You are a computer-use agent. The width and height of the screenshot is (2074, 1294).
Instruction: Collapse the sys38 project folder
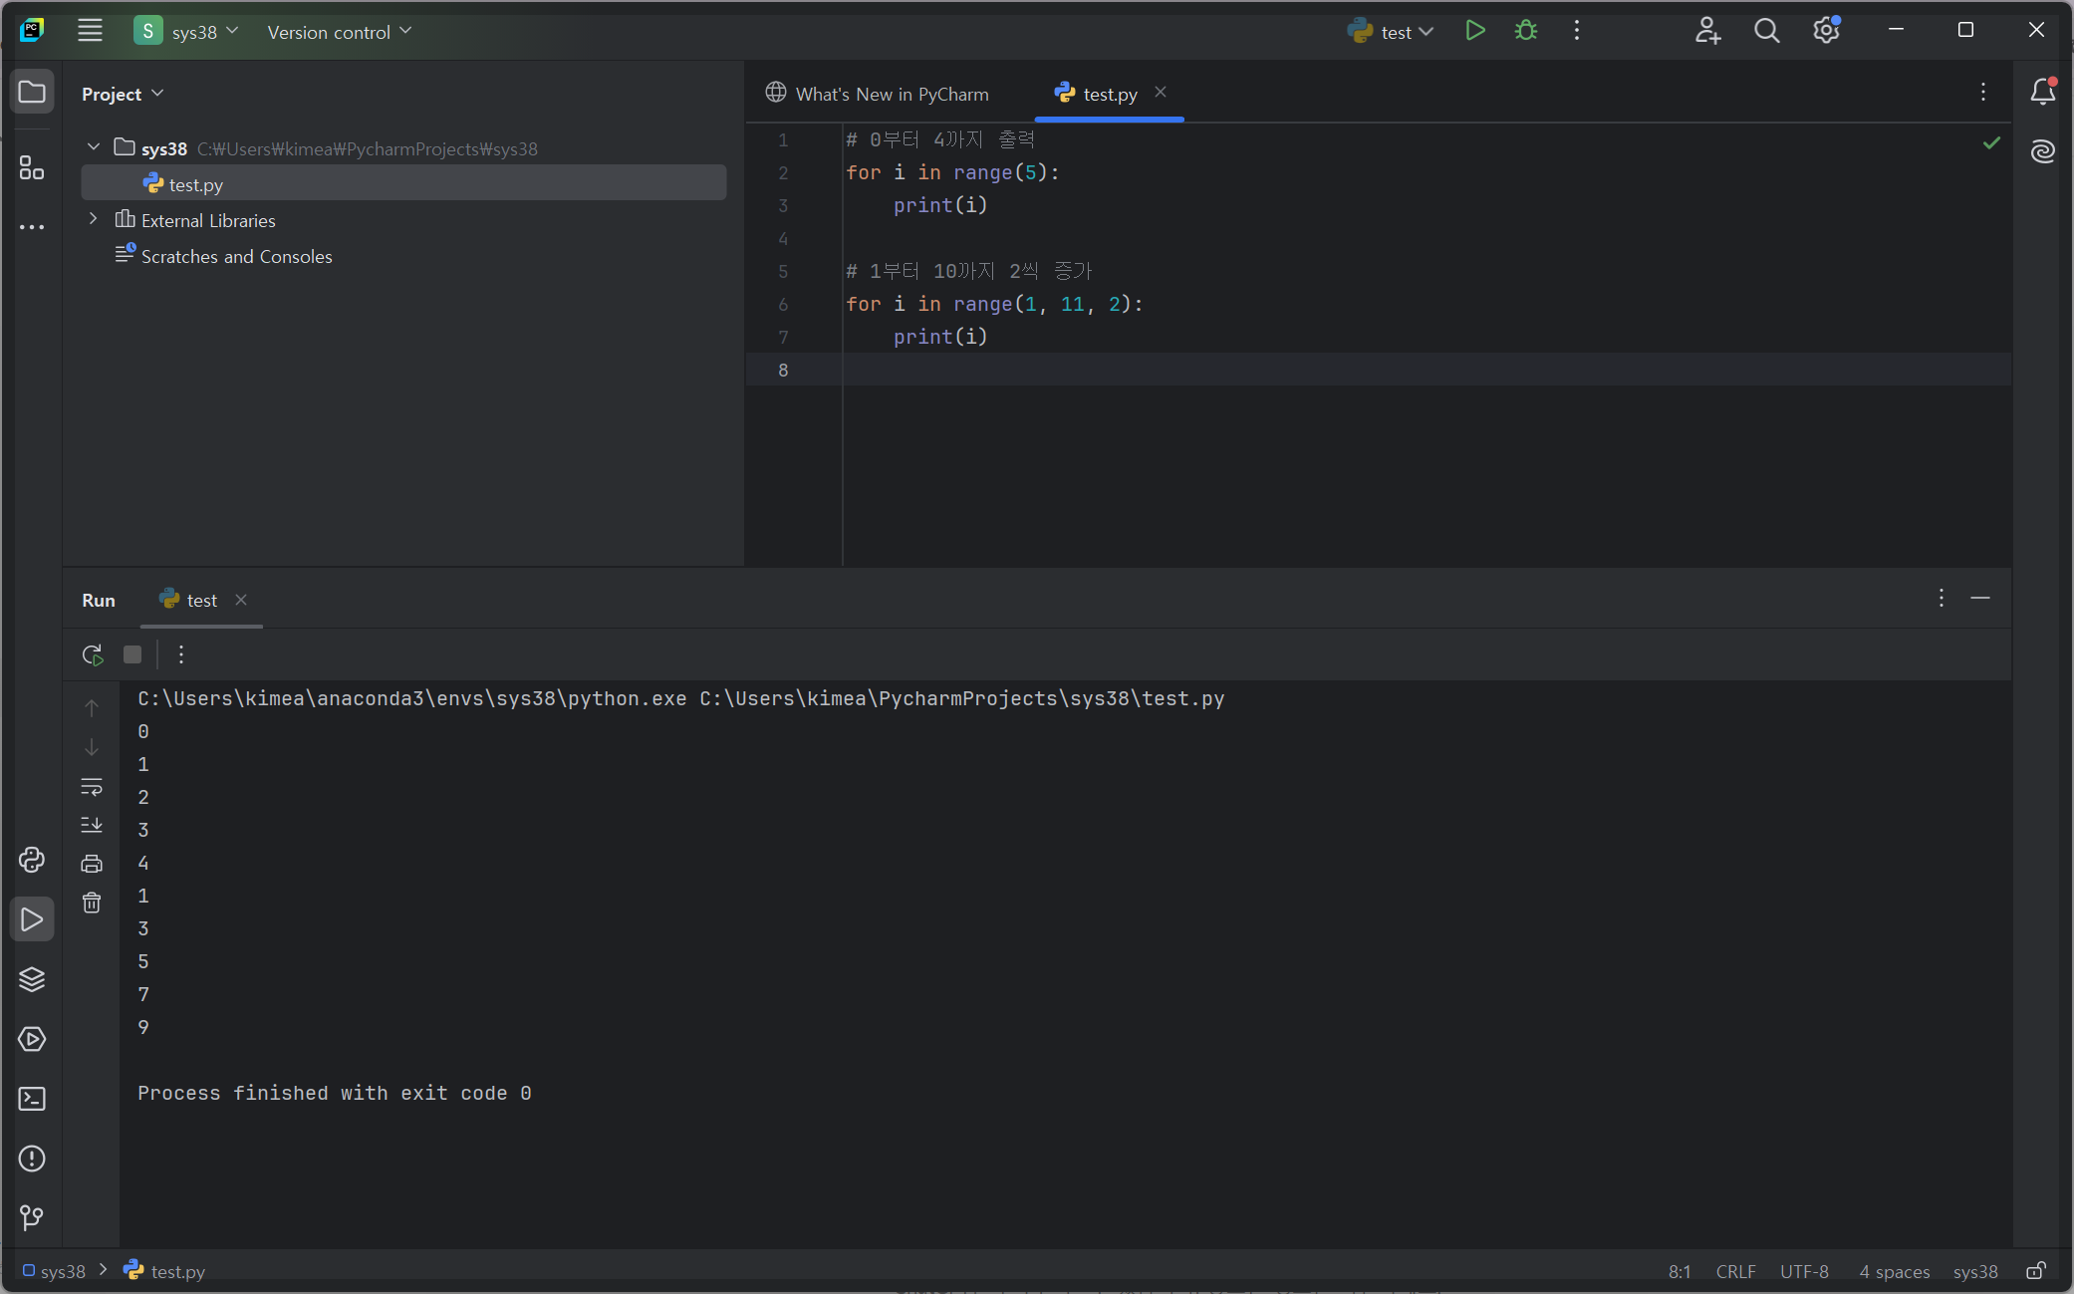[x=94, y=147]
